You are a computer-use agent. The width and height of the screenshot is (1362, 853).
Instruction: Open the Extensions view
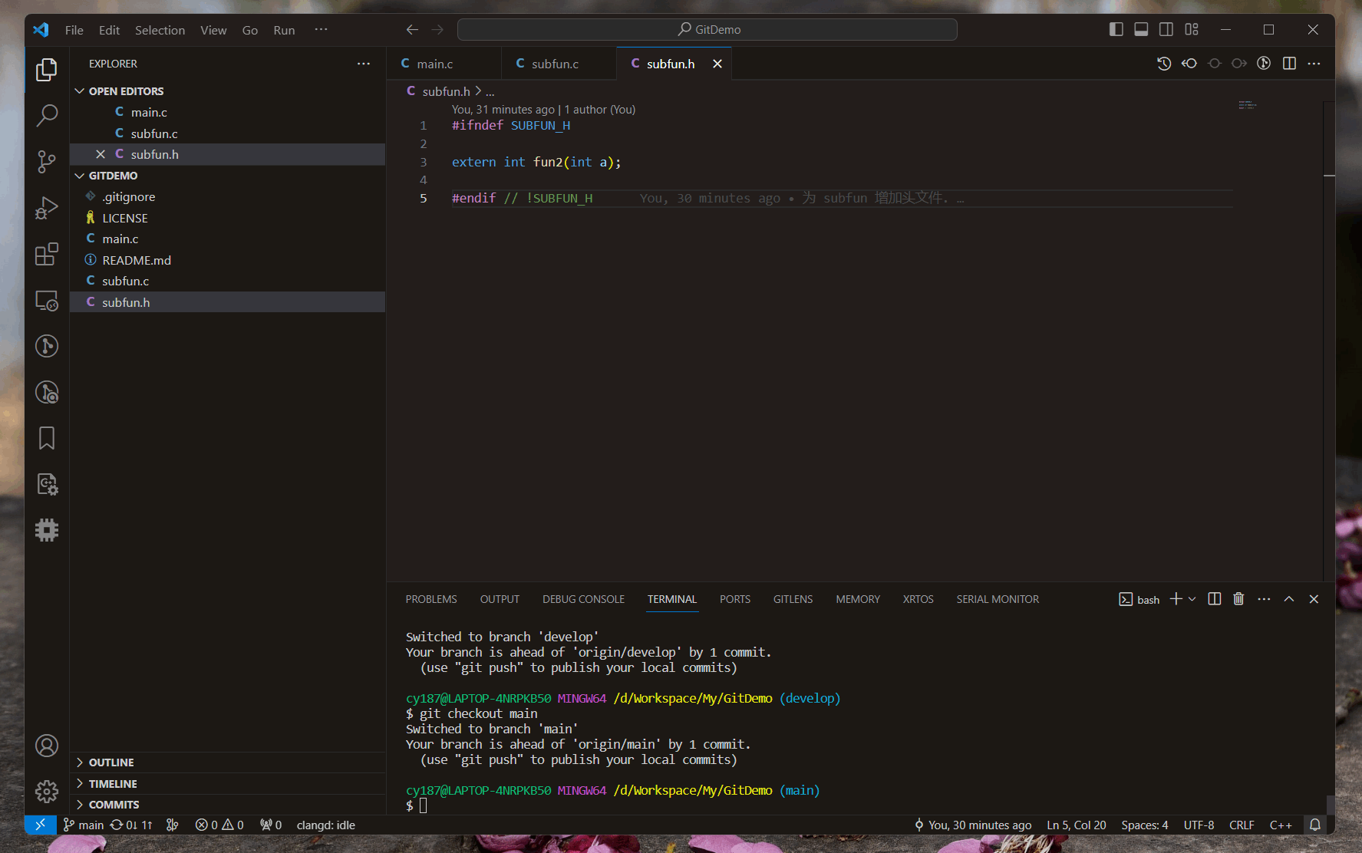[47, 254]
